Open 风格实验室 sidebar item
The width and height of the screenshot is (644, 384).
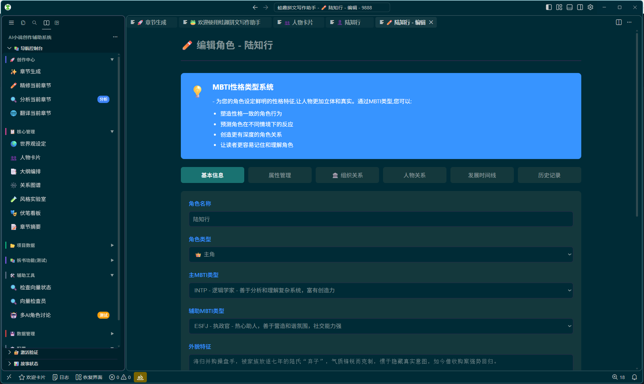62,199
